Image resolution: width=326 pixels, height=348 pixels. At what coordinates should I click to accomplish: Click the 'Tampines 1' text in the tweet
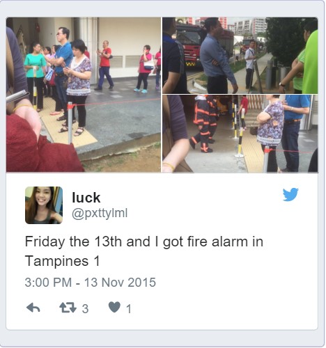pyautogui.click(x=62, y=261)
